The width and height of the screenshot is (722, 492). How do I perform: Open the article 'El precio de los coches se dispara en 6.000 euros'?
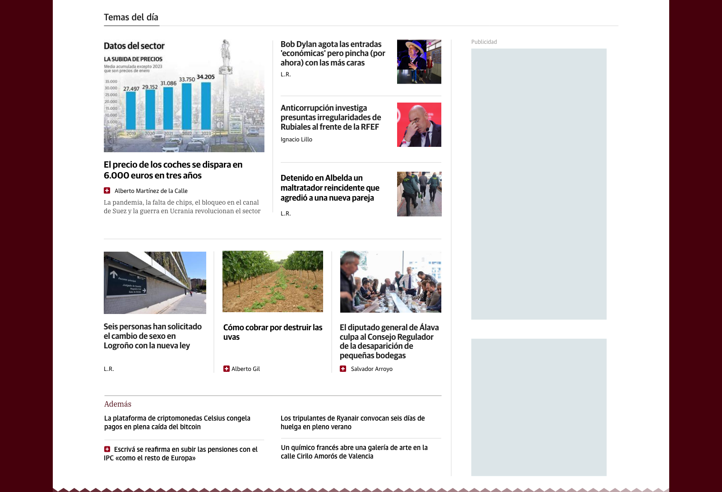pyautogui.click(x=173, y=170)
